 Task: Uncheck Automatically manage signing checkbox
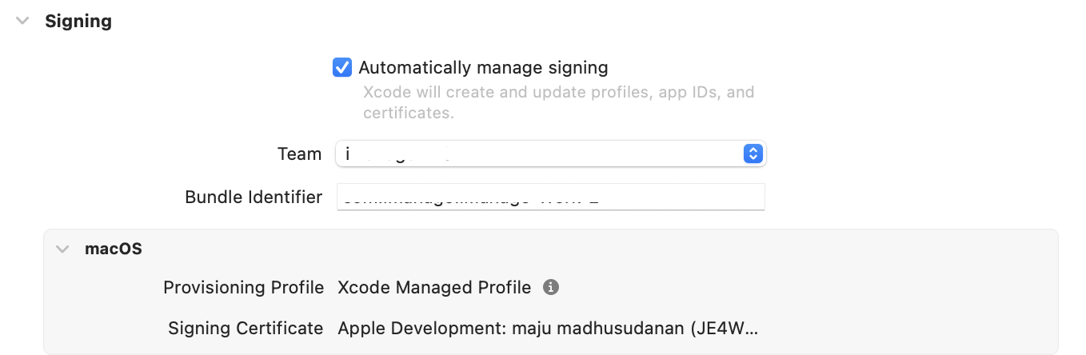click(342, 67)
